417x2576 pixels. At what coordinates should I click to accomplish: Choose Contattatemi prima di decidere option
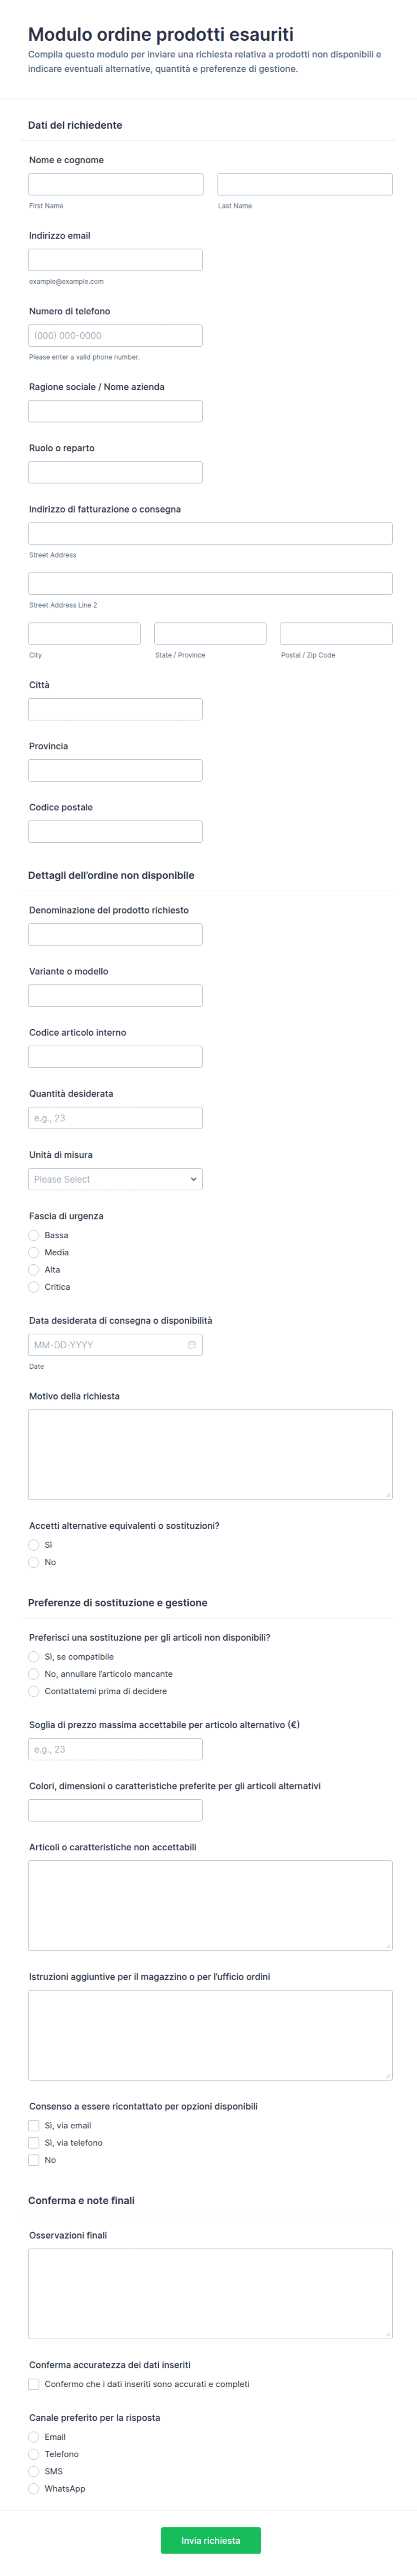(x=34, y=1691)
